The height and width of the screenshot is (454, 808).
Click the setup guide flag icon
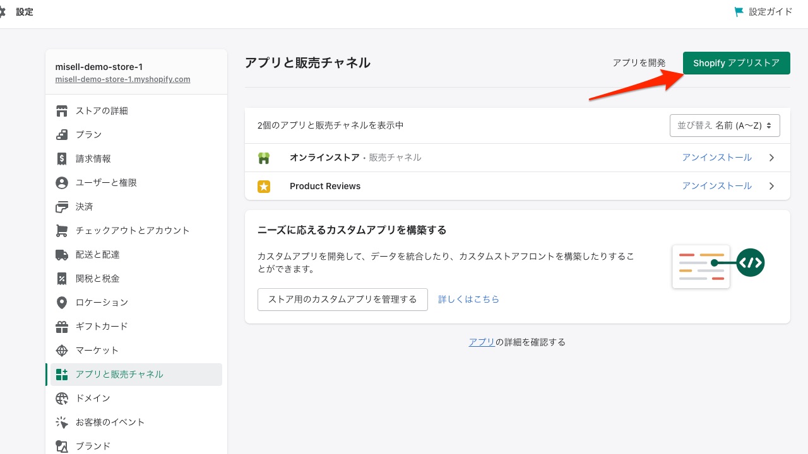pos(739,12)
